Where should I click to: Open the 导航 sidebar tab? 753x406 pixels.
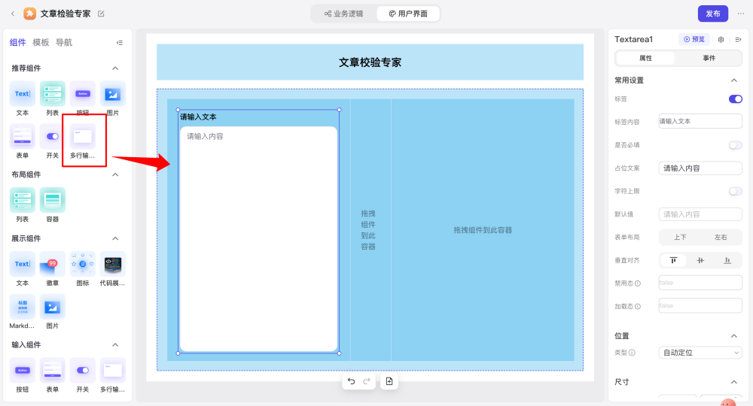point(64,42)
